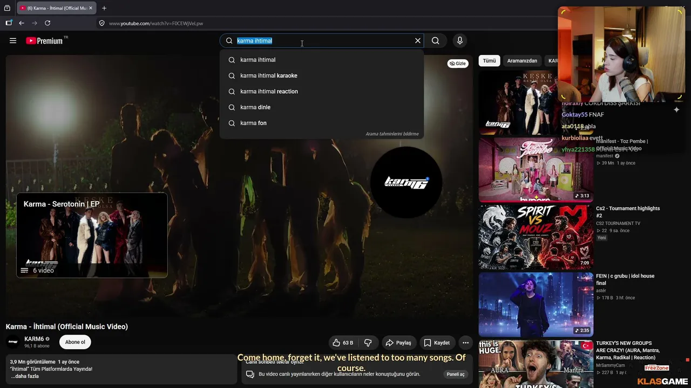
Task: Open the browser tab list icon
Action: coord(7,8)
